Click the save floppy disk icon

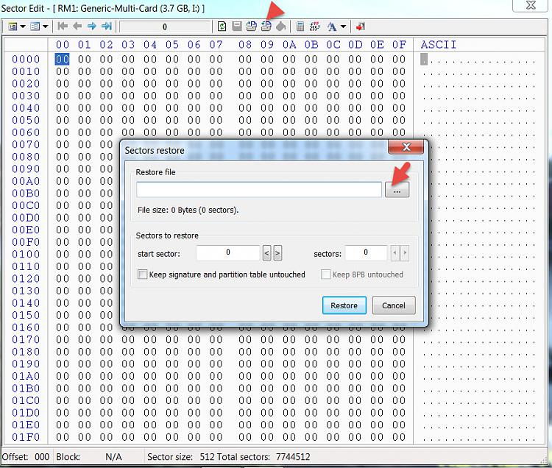coord(237,26)
